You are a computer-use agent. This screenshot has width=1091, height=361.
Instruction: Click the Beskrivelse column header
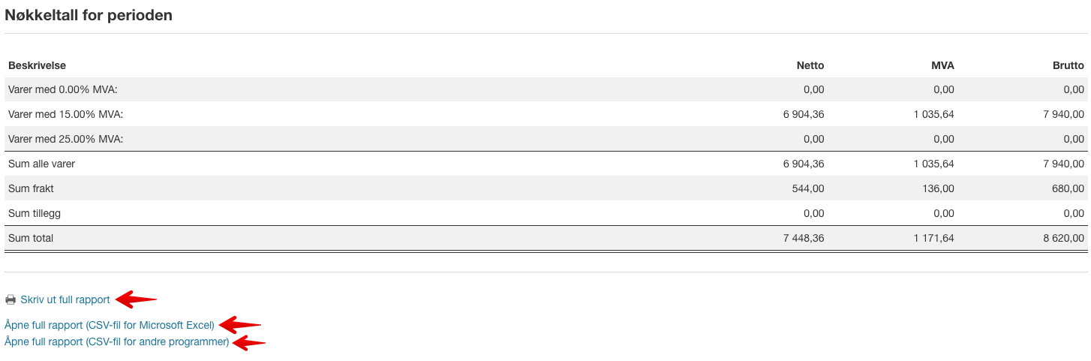point(37,65)
